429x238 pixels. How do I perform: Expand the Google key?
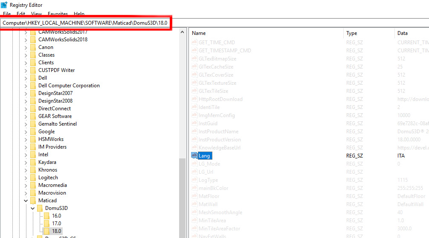click(x=26, y=132)
